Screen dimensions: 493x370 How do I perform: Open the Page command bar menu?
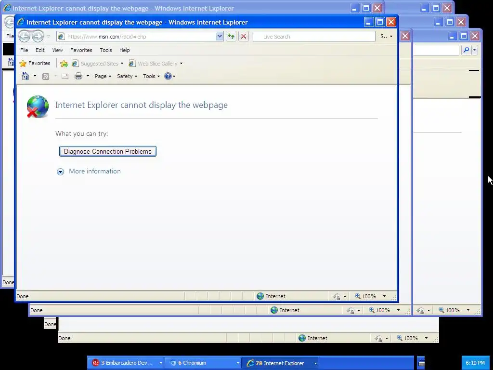[x=103, y=76]
